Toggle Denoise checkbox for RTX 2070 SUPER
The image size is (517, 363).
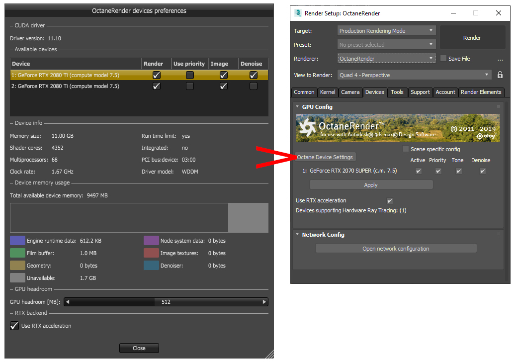[482, 171]
